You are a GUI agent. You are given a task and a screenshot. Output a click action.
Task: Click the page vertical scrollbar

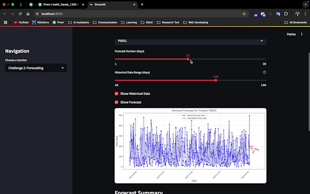(309, 92)
